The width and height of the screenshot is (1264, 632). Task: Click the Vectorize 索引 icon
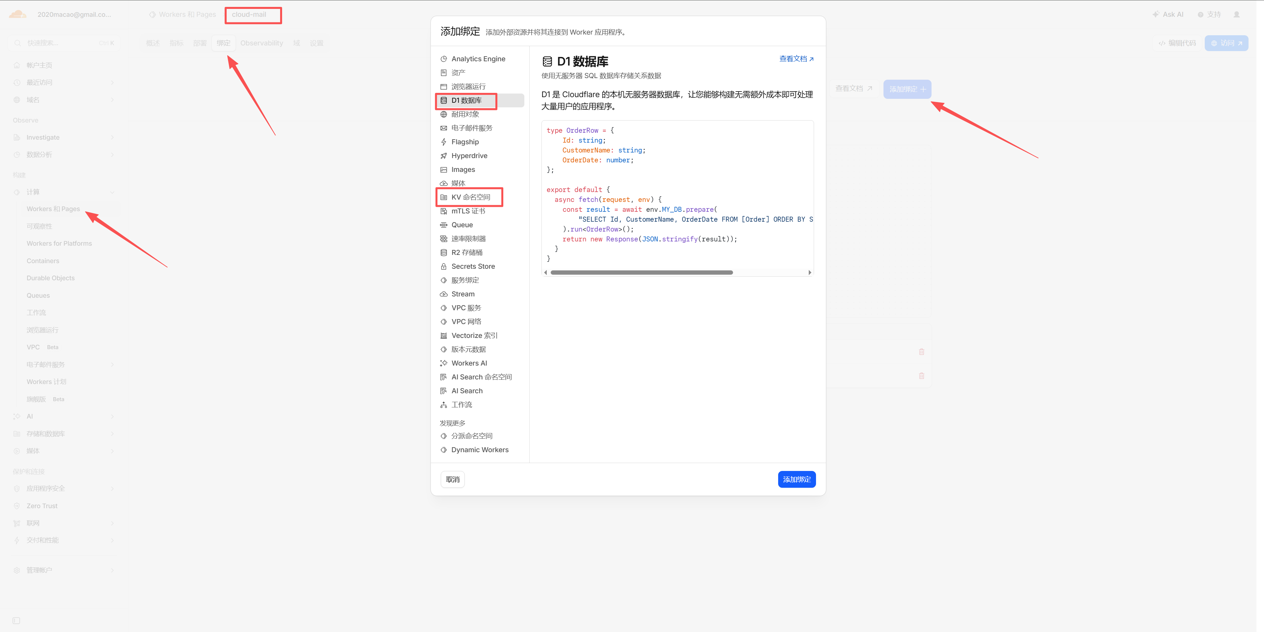pyautogui.click(x=444, y=335)
